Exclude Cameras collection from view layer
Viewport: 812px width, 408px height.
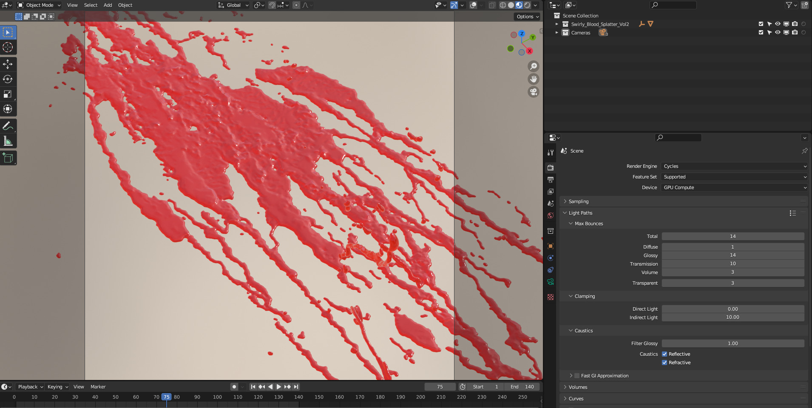(x=761, y=32)
